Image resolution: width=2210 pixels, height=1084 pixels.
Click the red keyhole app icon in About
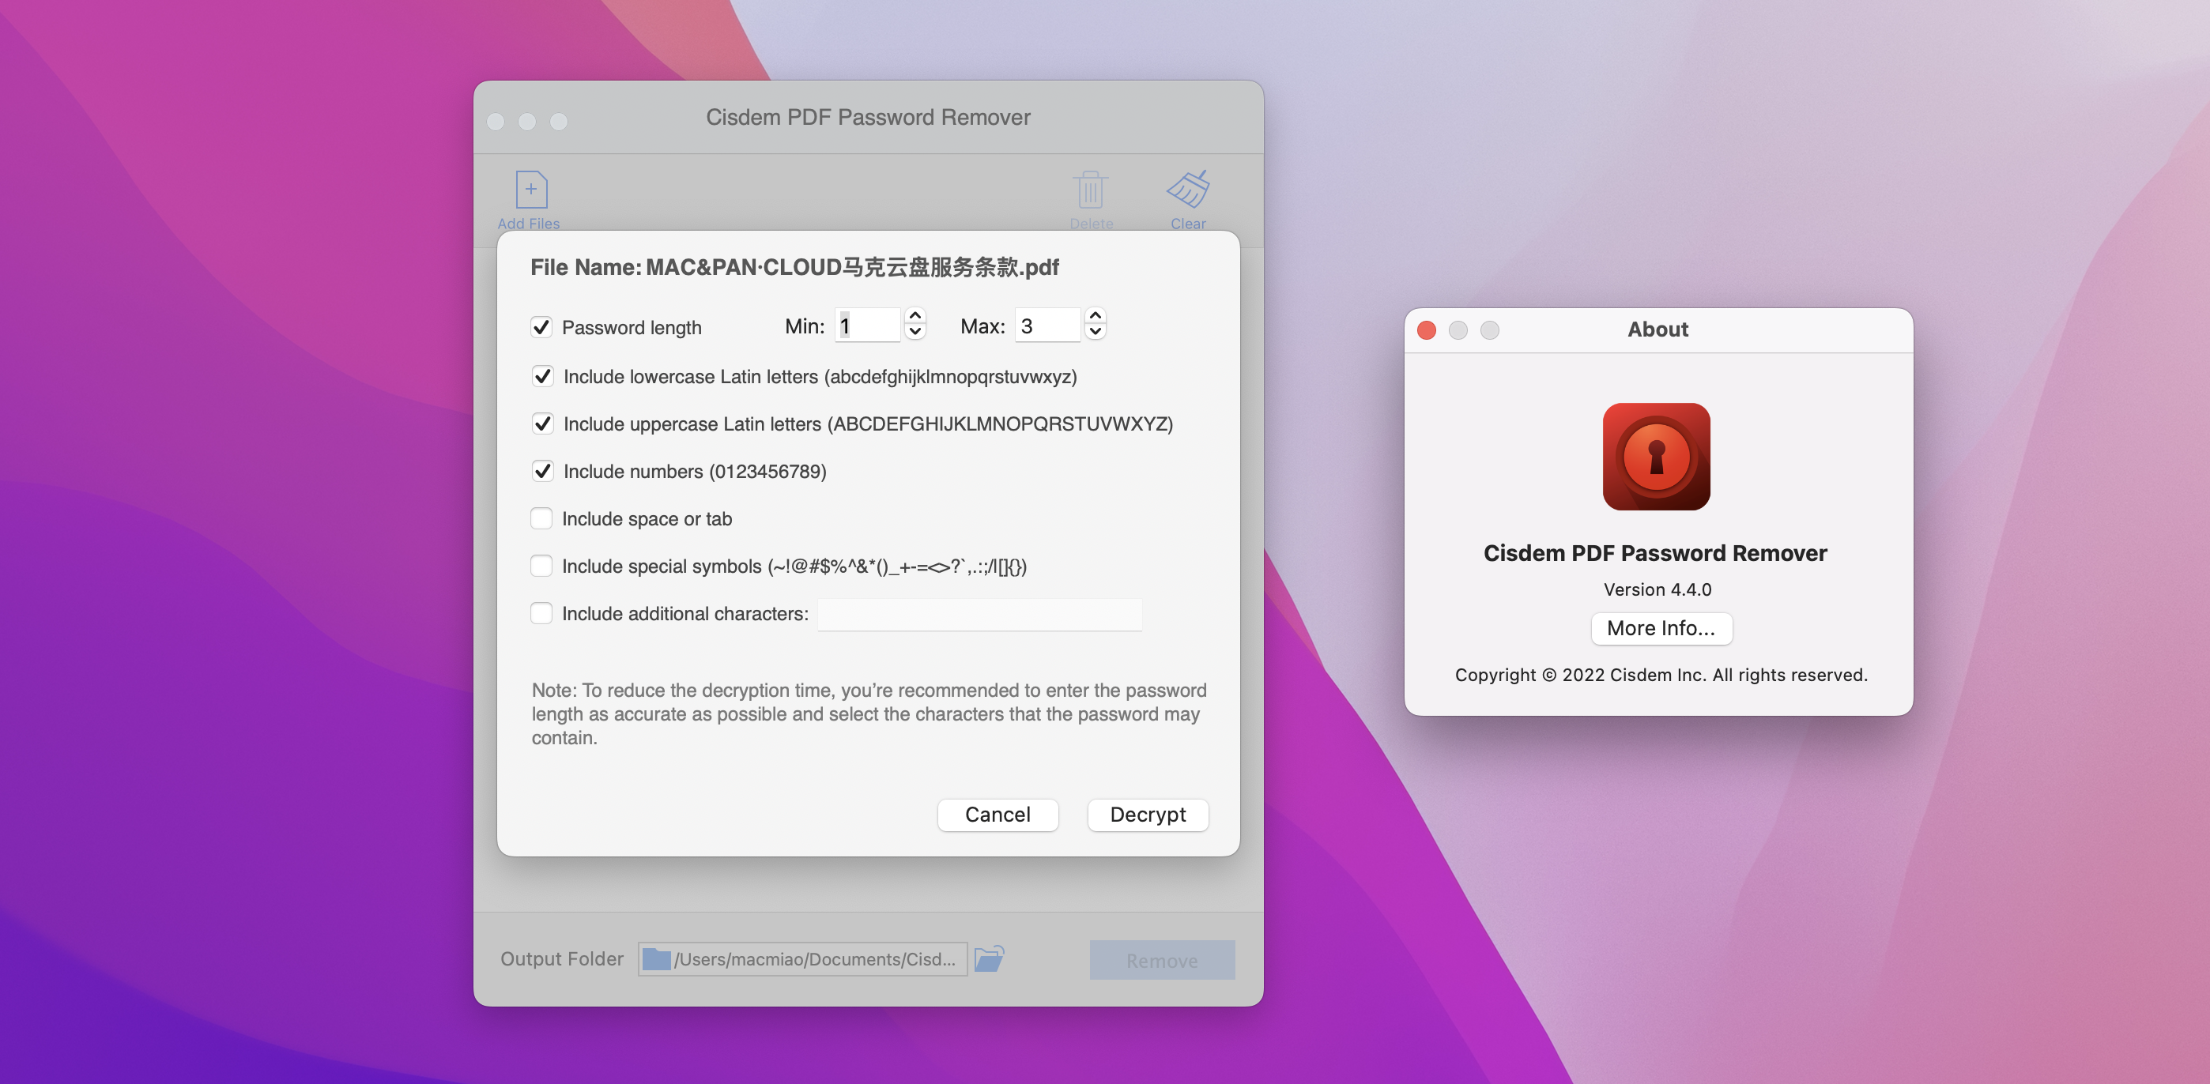[x=1656, y=457]
